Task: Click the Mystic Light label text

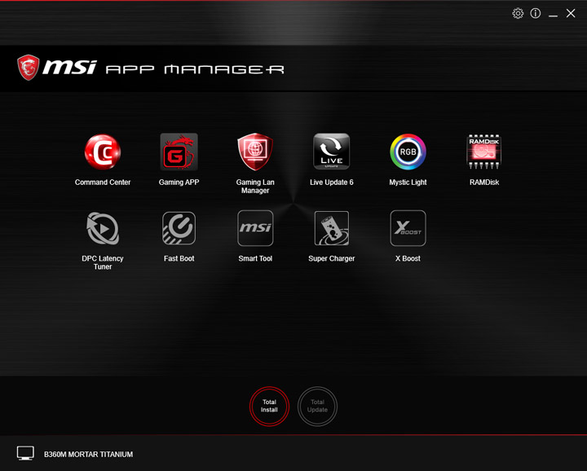Action: coord(408,183)
